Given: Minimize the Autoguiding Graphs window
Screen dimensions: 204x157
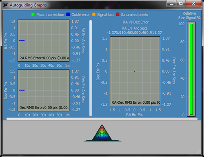Looking at the screenshot, I should (172, 4).
